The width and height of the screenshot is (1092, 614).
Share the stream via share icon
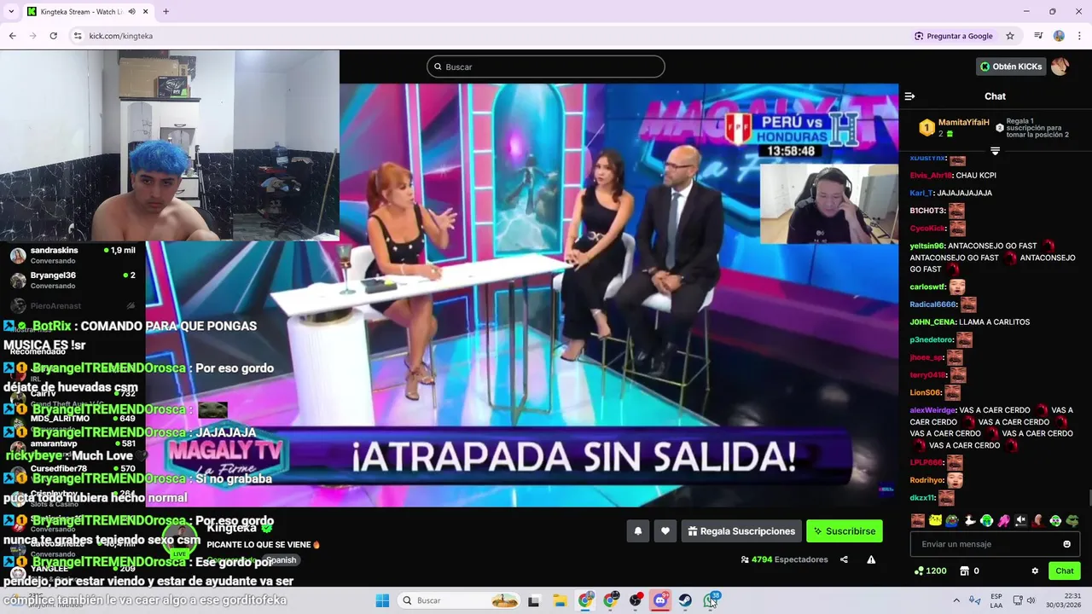(x=844, y=559)
